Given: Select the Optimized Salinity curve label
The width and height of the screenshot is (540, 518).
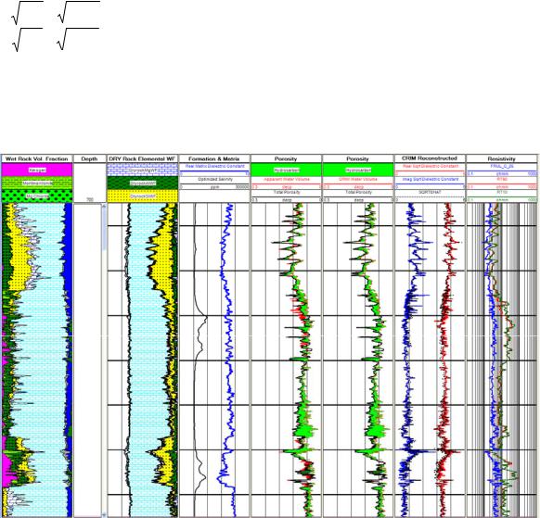Looking at the screenshot, I should [x=215, y=180].
